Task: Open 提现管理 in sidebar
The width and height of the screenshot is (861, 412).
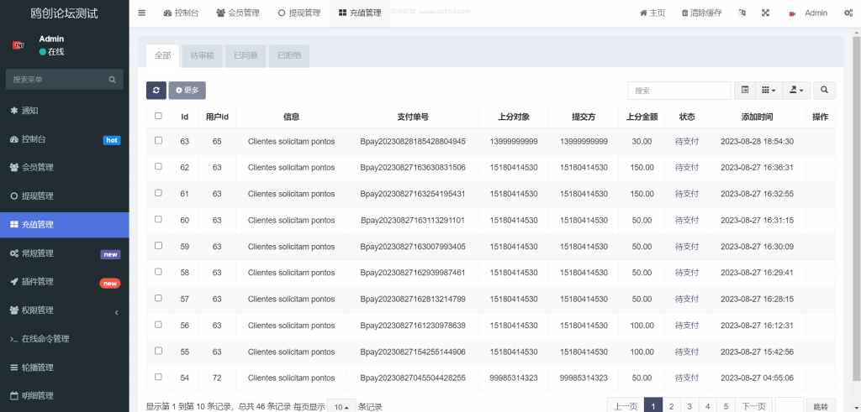Action: click(x=65, y=196)
